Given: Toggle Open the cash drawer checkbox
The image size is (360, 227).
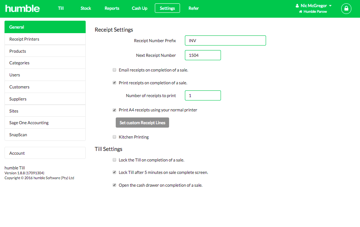Looking at the screenshot, I should [x=114, y=185].
